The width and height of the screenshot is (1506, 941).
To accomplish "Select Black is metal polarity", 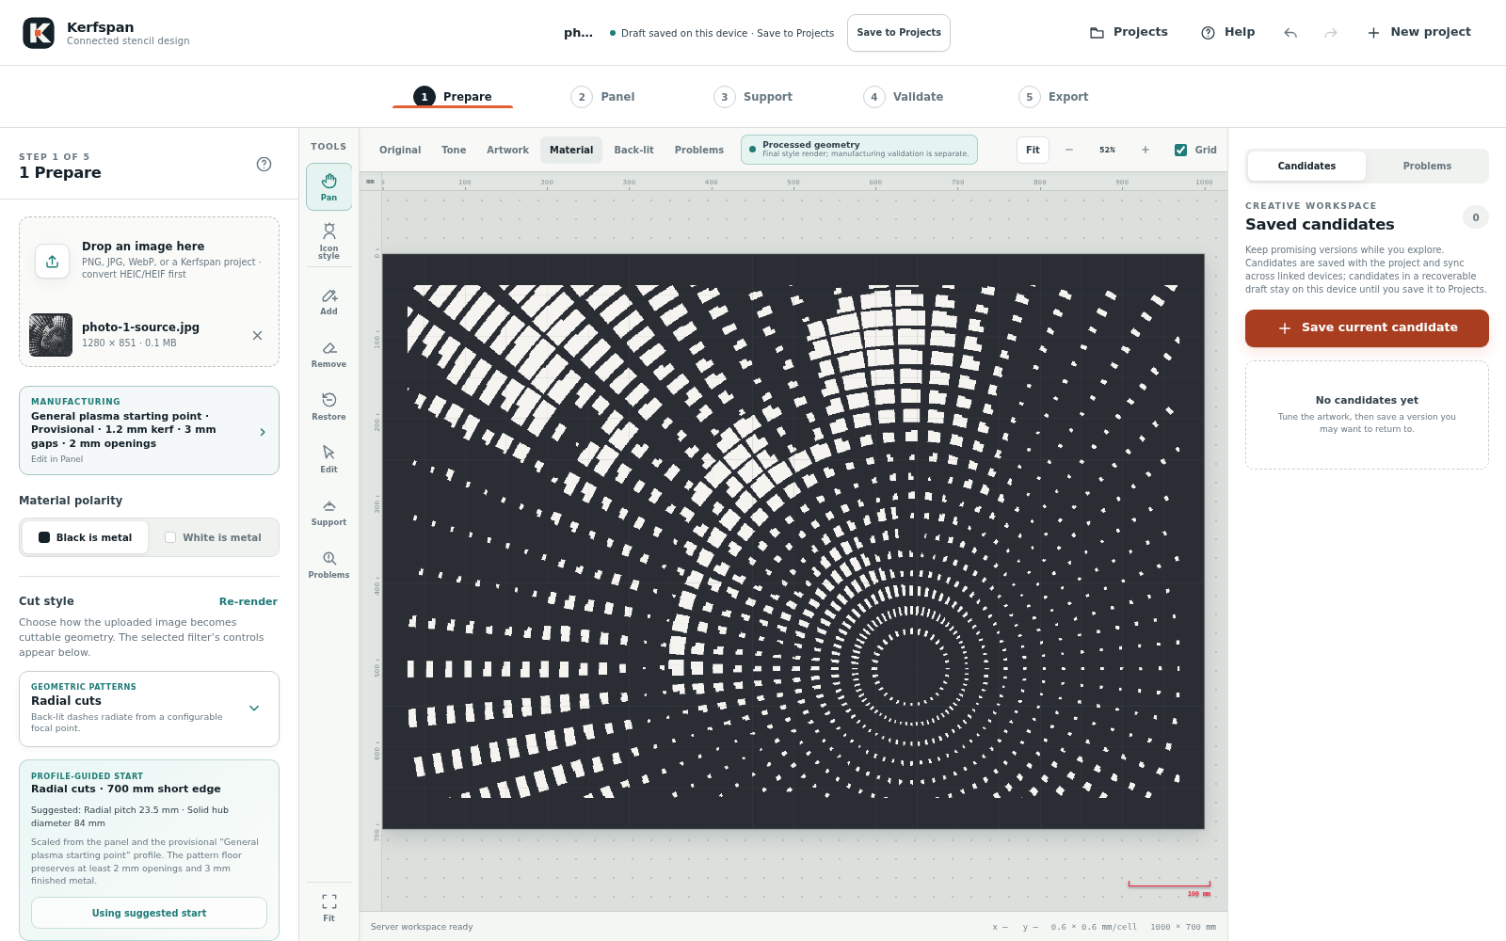I will pyautogui.click(x=85, y=537).
